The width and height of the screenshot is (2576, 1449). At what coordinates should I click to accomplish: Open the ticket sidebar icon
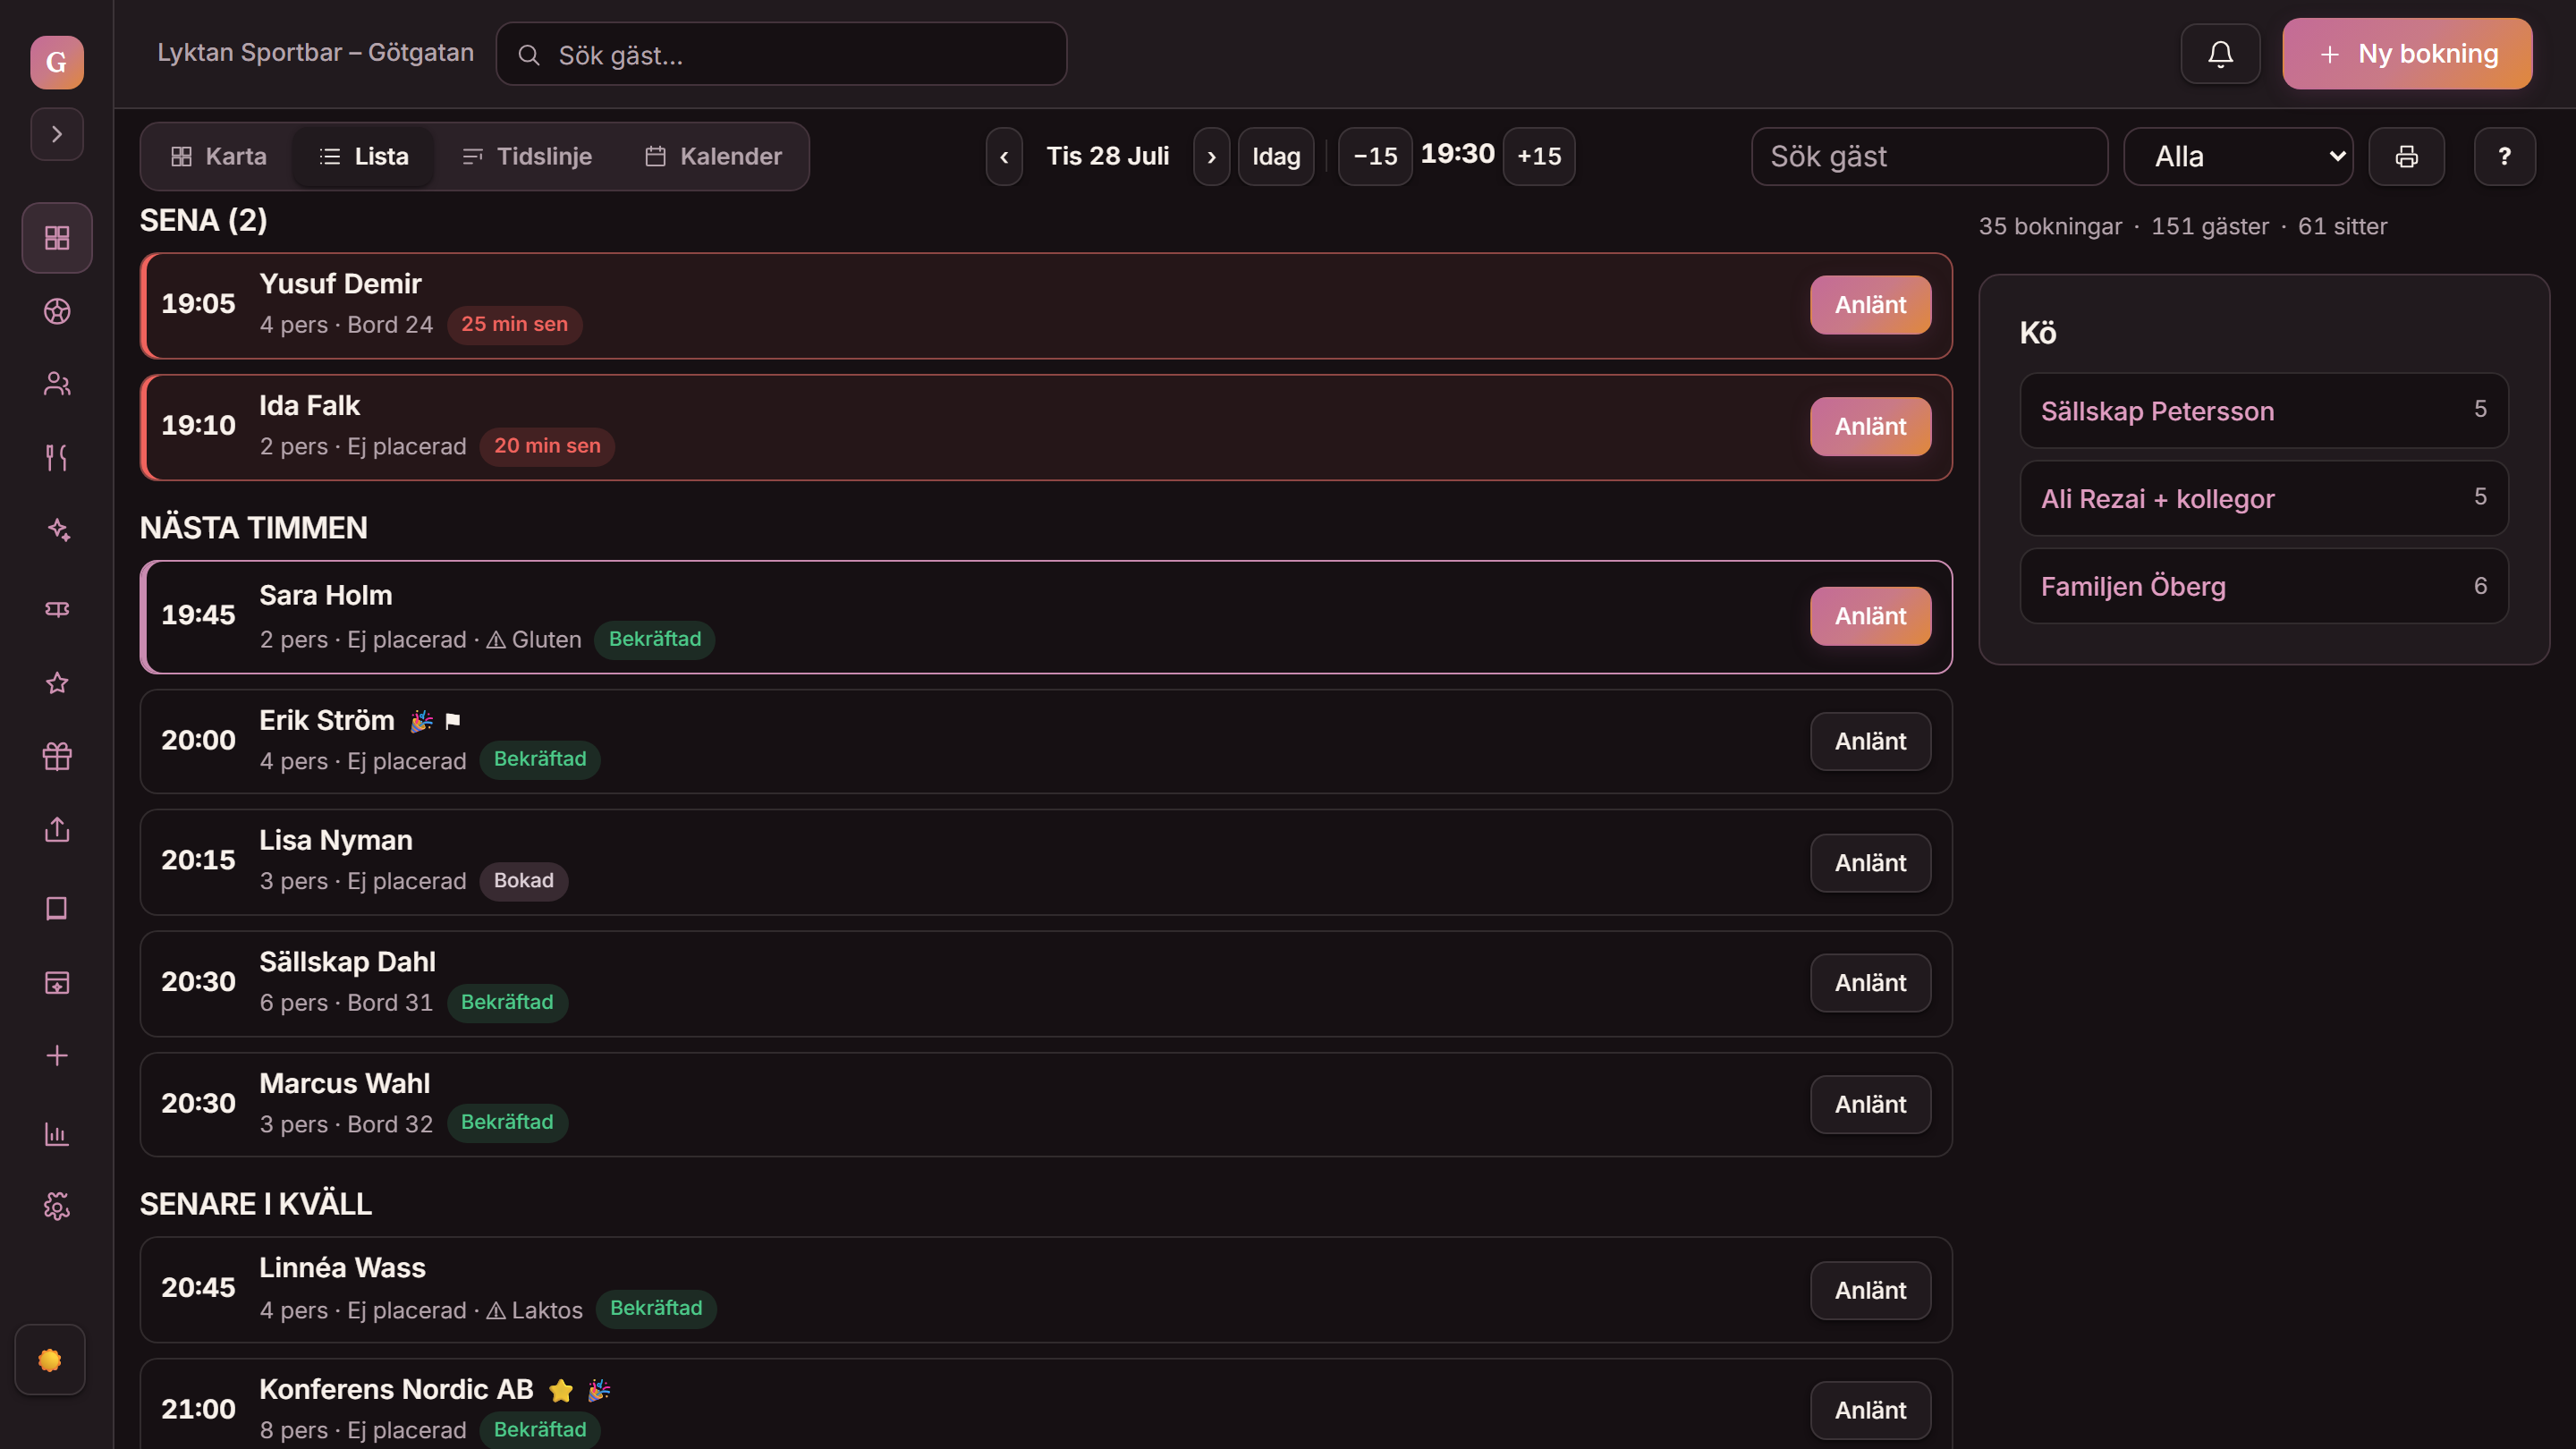pos(57,609)
